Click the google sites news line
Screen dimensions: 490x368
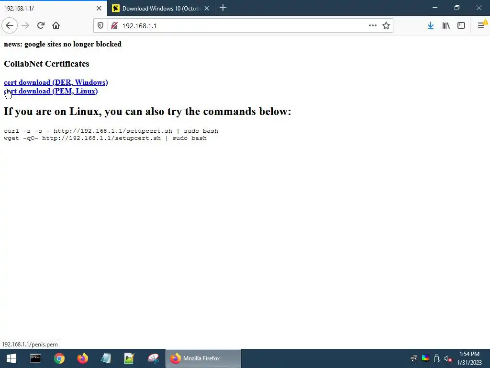click(x=63, y=44)
